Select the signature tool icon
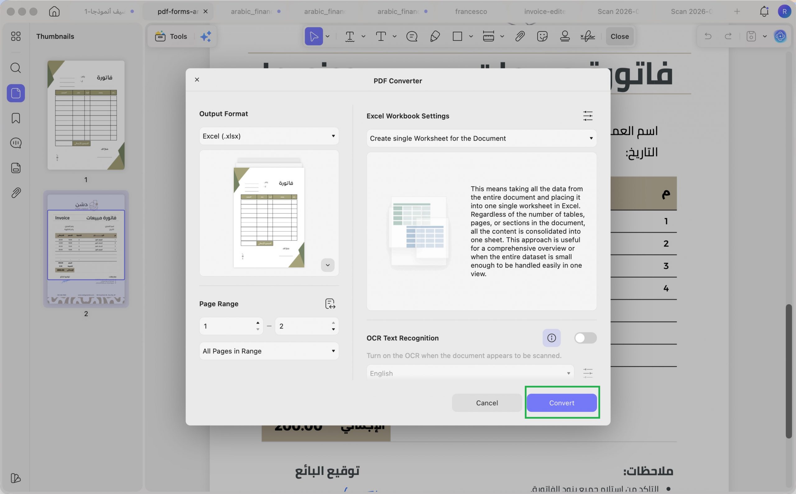 click(587, 36)
